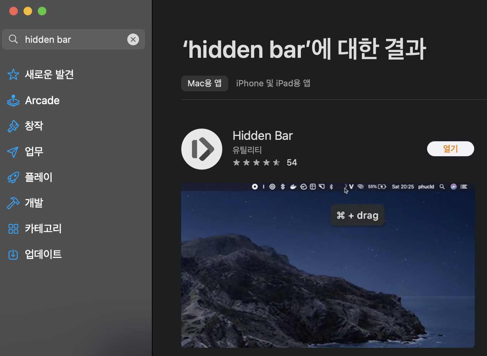487x356 pixels.
Task: Open the 업무 category
Action: [34, 151]
